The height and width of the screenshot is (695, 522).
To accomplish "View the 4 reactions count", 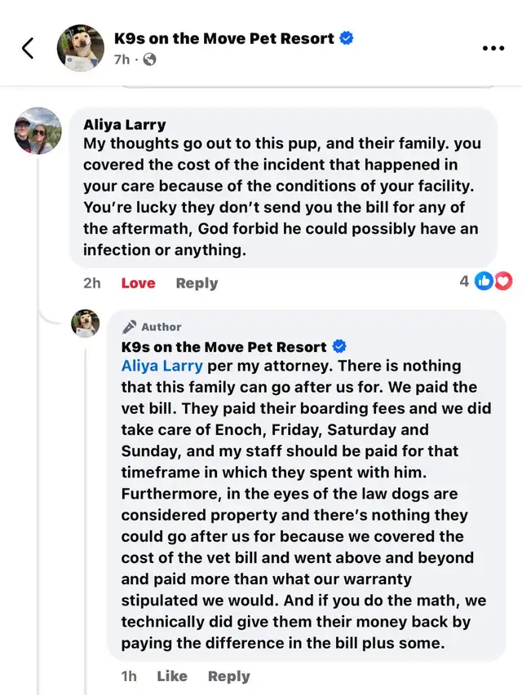I will 464,281.
